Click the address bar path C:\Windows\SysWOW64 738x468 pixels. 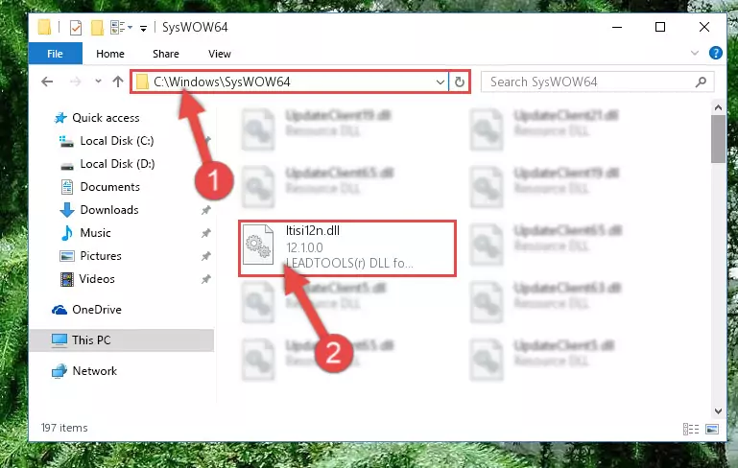tap(222, 82)
